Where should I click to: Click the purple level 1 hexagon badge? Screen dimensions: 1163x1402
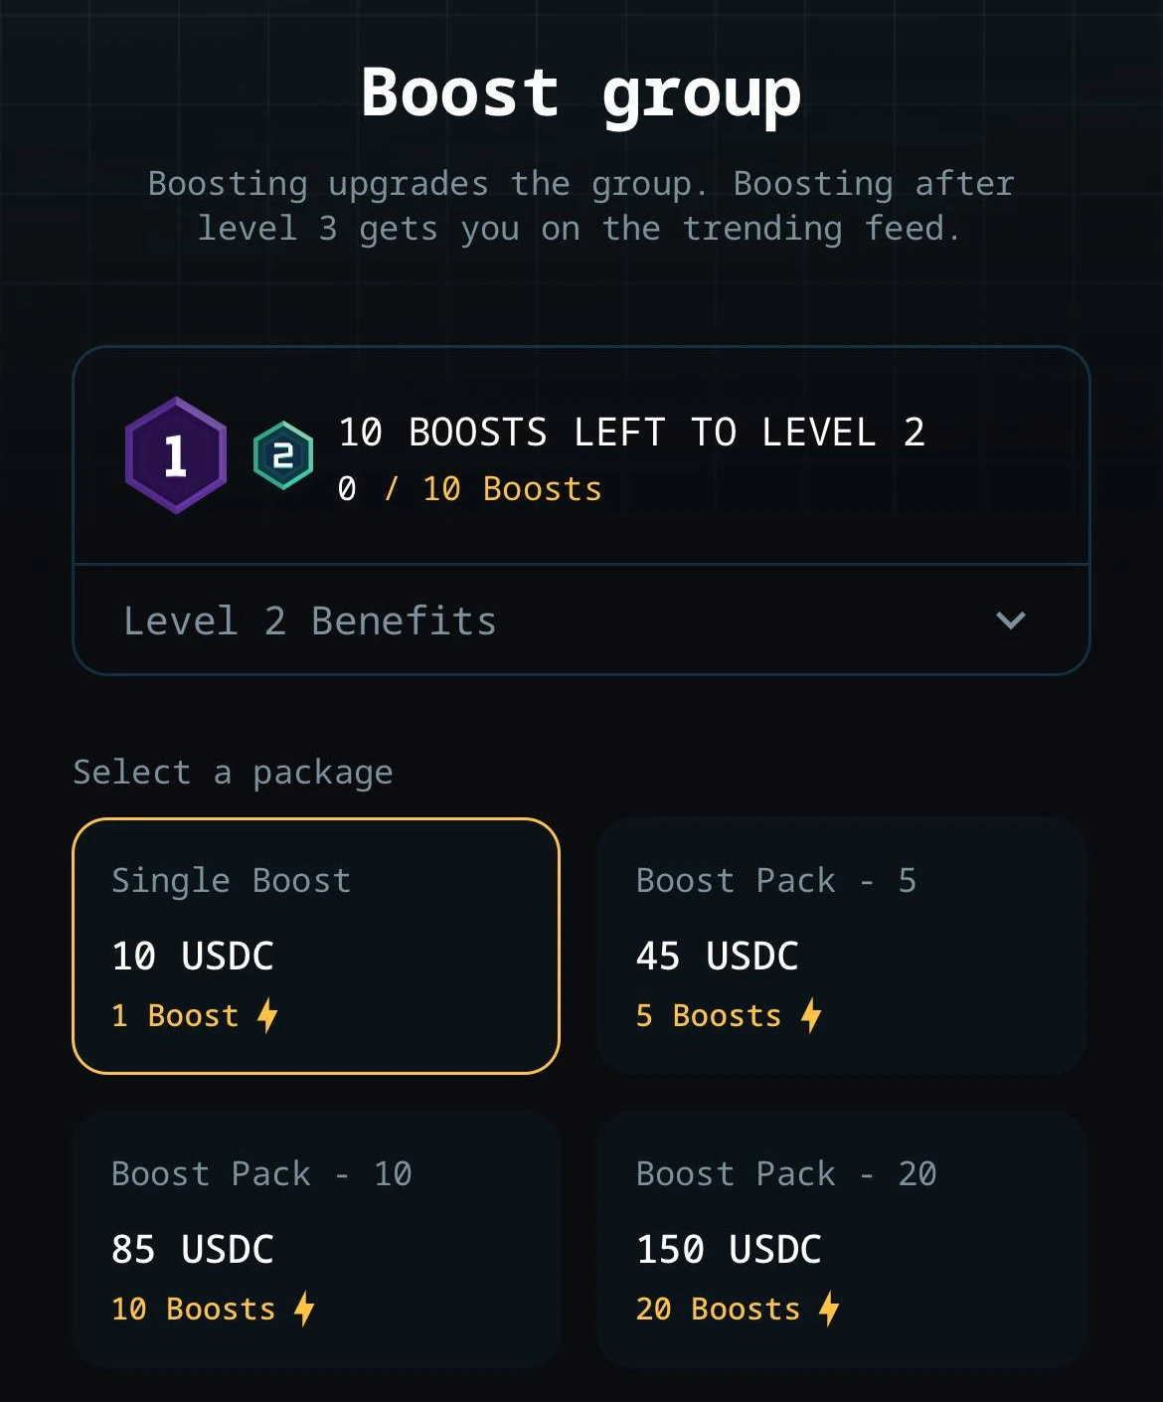(x=176, y=454)
